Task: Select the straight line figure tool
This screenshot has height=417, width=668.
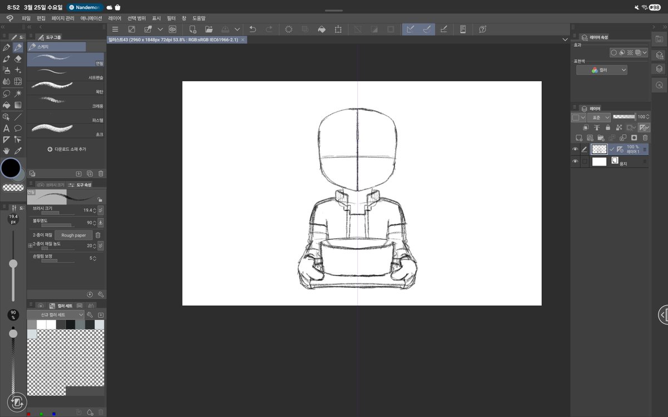Action: 18,117
